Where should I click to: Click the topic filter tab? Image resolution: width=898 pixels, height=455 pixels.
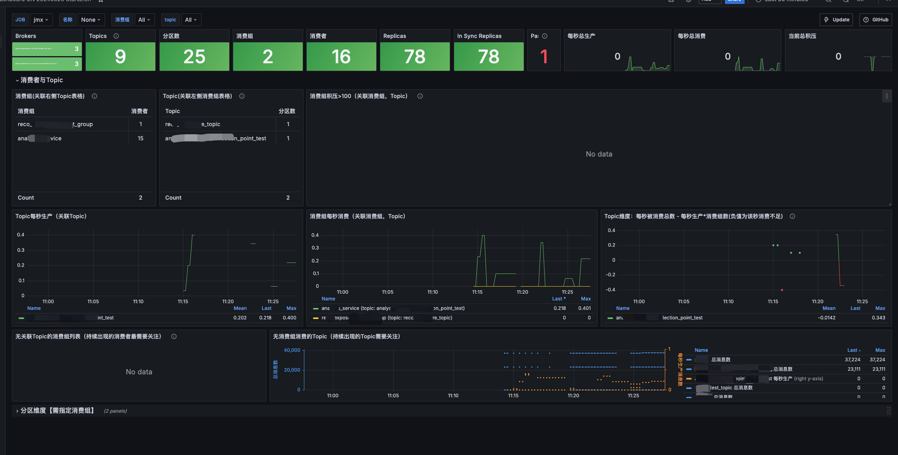[170, 19]
